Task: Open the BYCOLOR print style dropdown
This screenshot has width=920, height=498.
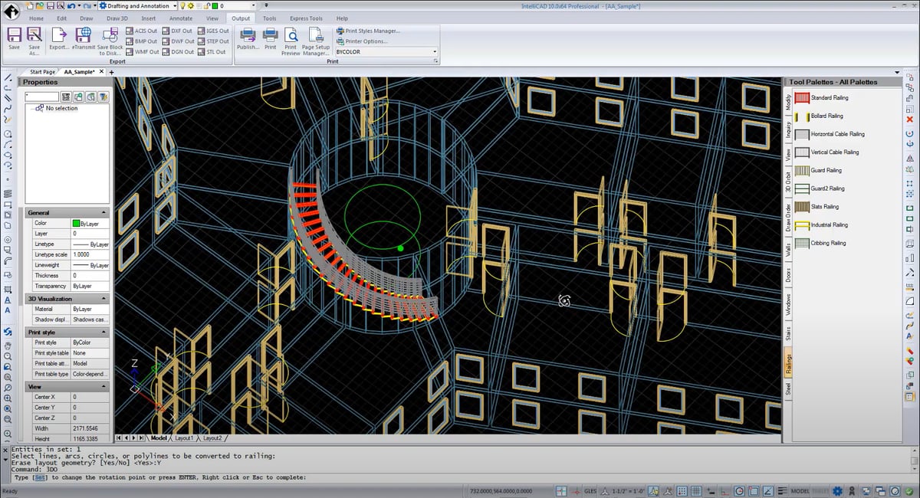Action: coord(435,51)
